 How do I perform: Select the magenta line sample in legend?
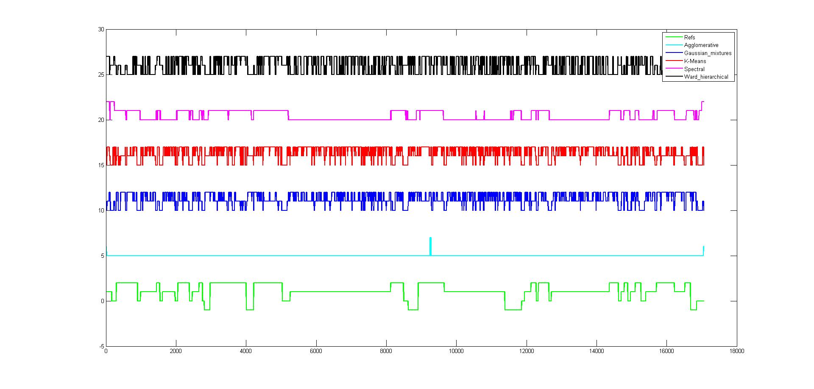point(673,69)
